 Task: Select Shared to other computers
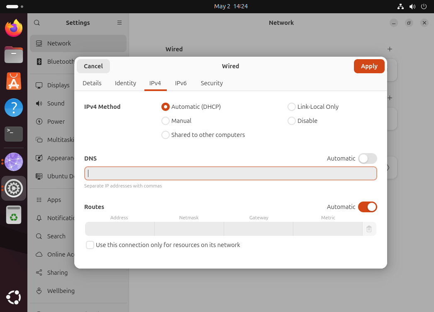166,135
